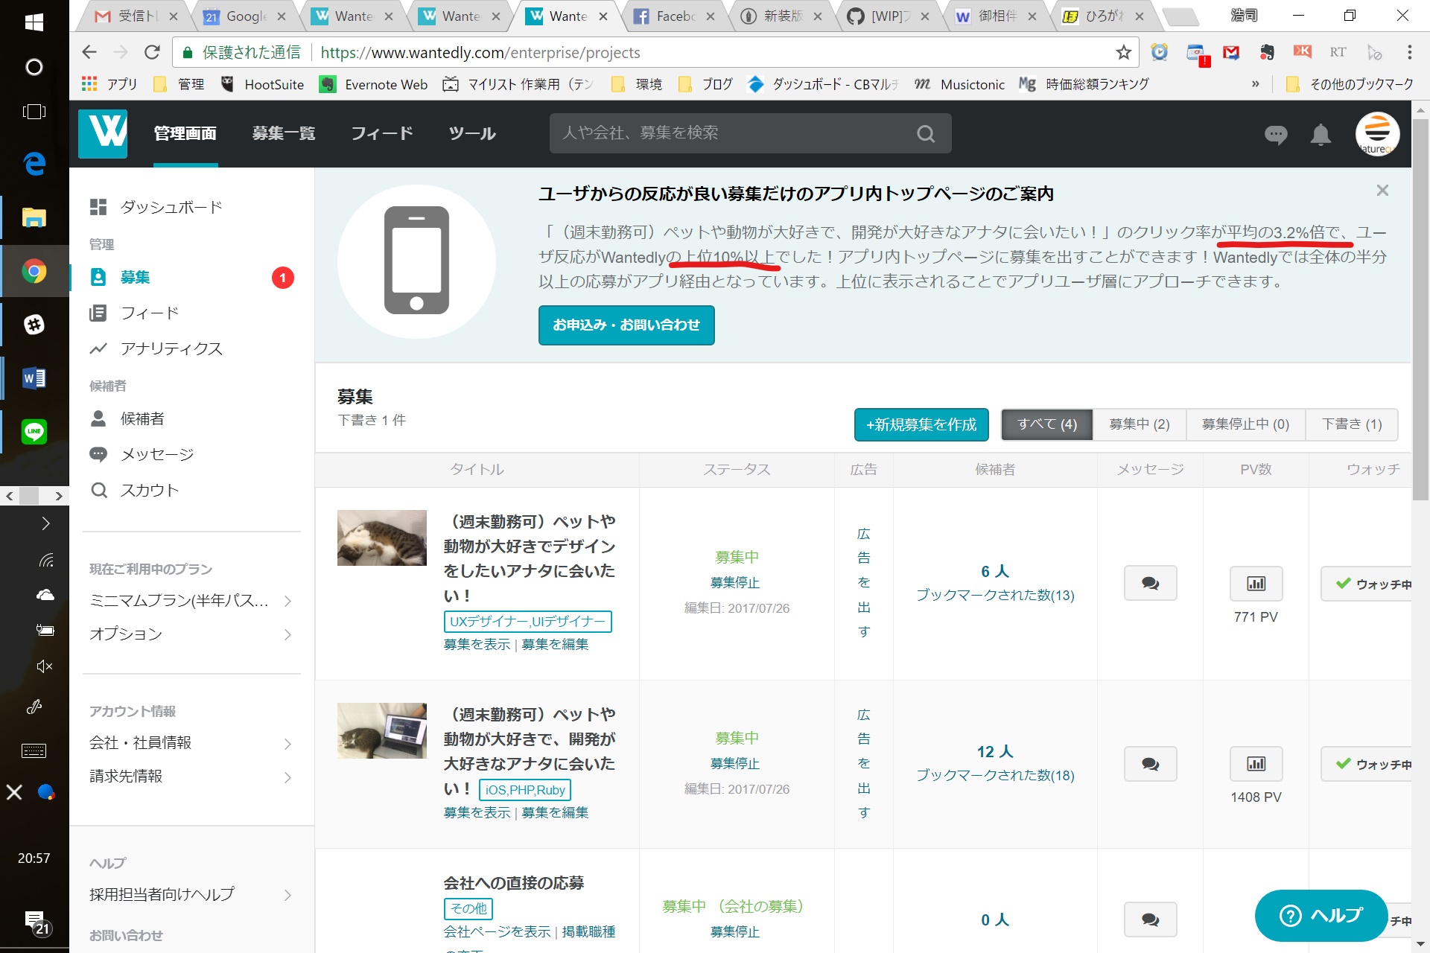This screenshot has height=953, width=1430.
Task: Expand the 請求先情報 section
Action: pos(127,776)
